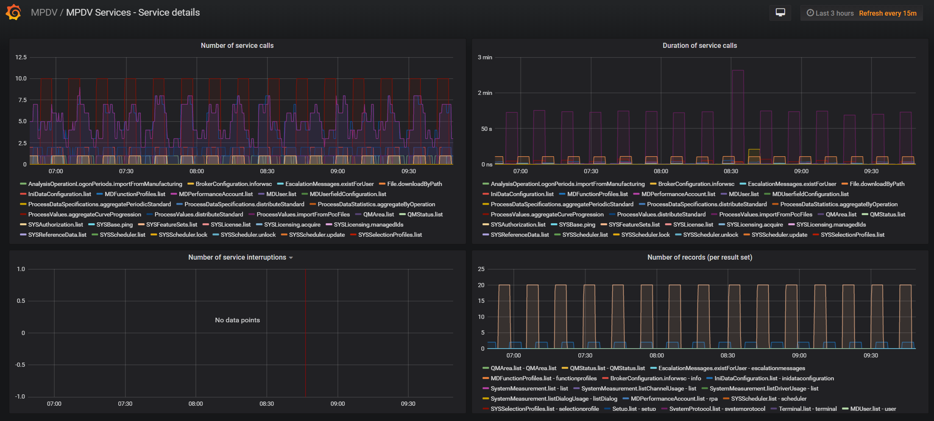The image size is (934, 421).
Task: Open the Number of service interruptions panel title
Action: (x=237, y=257)
